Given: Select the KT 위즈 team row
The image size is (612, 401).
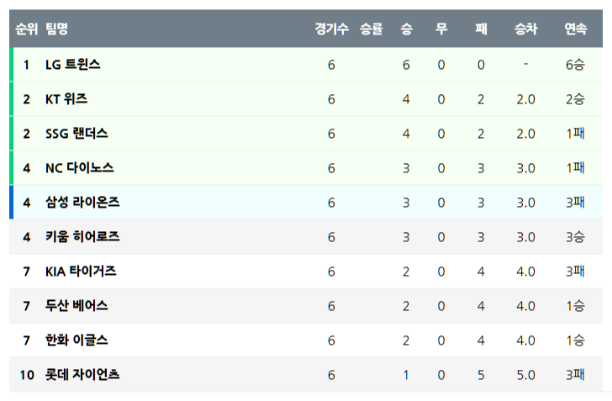Looking at the screenshot, I should [66, 99].
